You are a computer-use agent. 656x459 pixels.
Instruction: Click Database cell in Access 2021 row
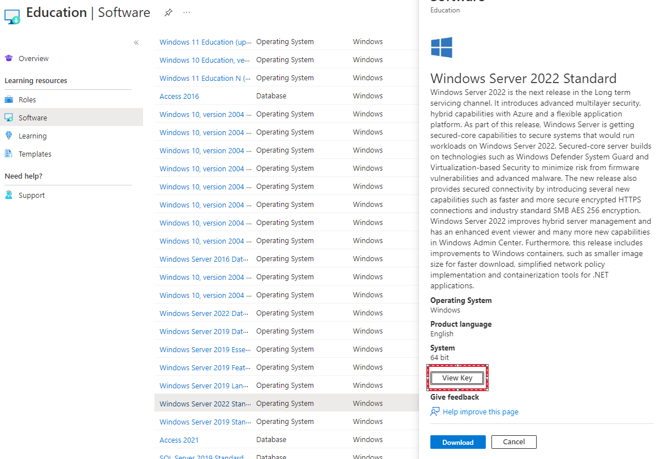271,439
